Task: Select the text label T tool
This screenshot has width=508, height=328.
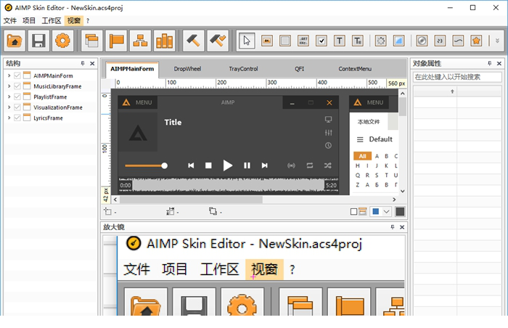Action: 339,41
